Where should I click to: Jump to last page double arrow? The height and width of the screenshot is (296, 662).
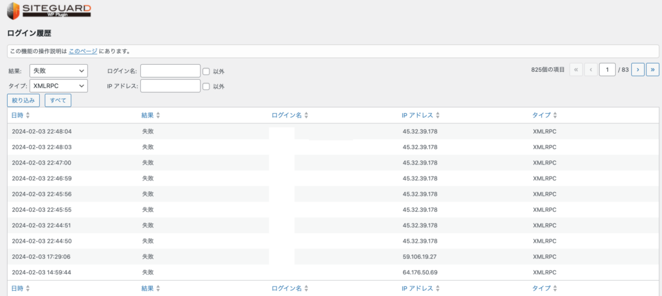[653, 69]
